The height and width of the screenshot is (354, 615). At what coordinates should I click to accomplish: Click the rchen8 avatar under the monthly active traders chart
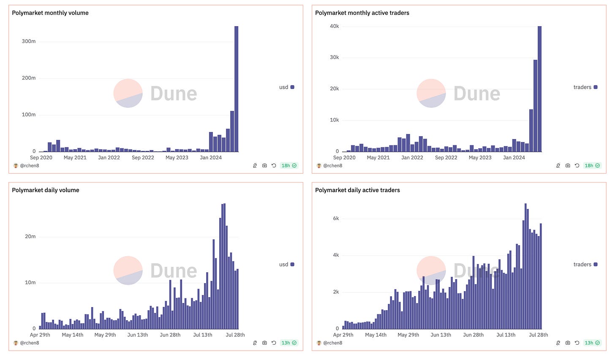(x=319, y=166)
